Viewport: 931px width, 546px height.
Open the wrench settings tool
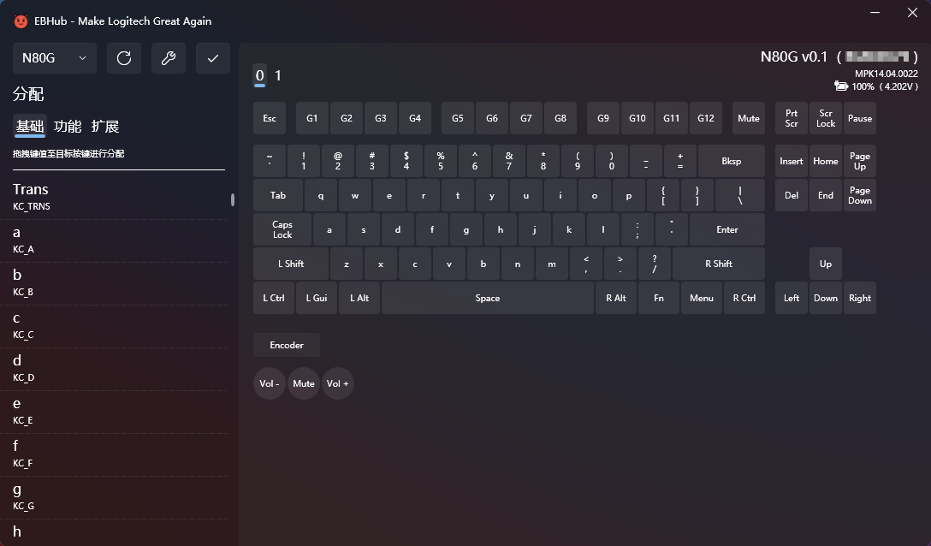[x=169, y=58]
